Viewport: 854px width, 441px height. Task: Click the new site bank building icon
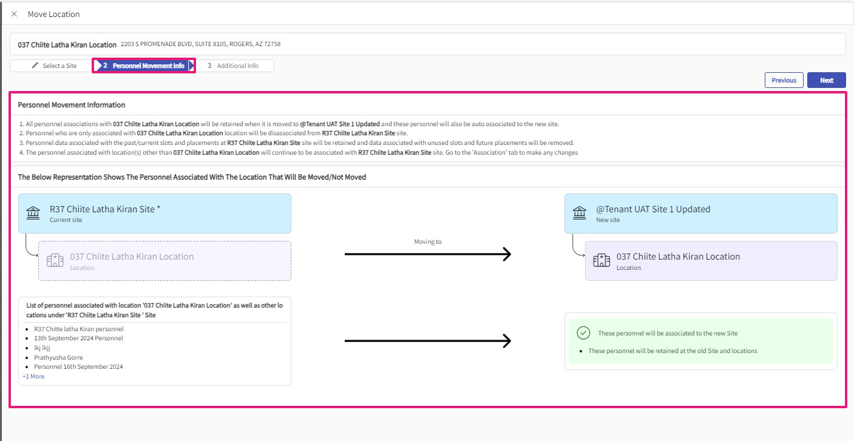[x=580, y=213]
